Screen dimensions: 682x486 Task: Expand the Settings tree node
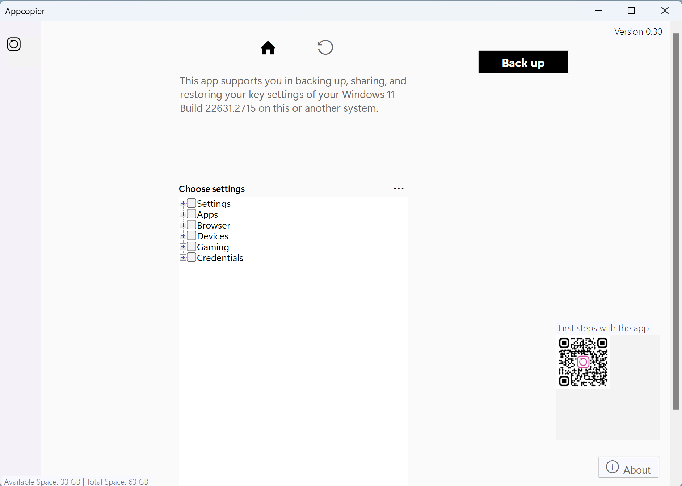tap(183, 203)
